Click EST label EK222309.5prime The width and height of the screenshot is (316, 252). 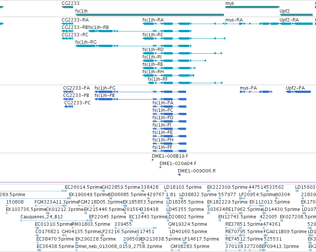pos(227,187)
